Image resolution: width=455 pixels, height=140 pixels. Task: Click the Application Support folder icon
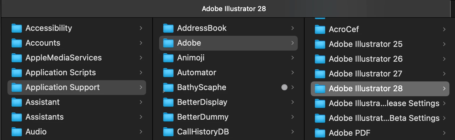(17, 88)
